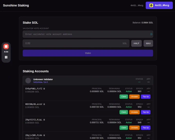175x140 pixels.
Task: Top Up the EH5pPNW1…FzfZ account
Action: (x=146, y=97)
